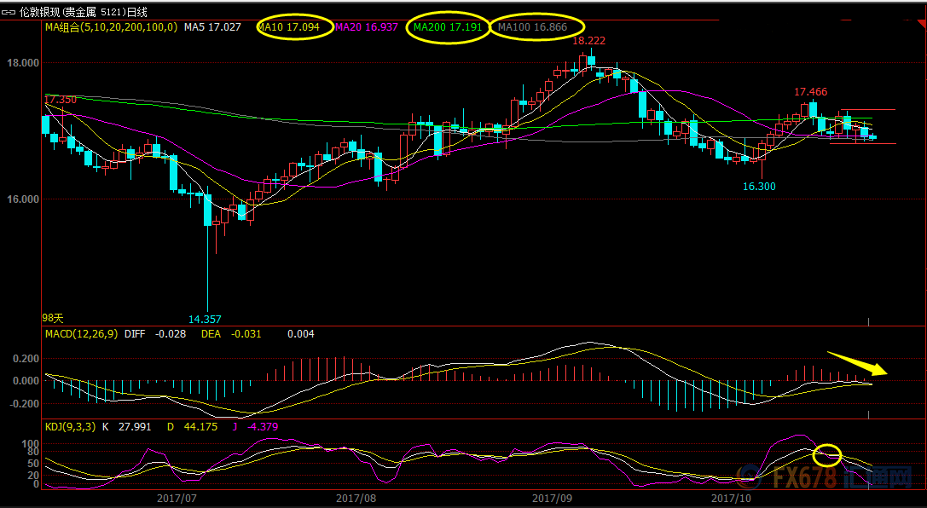927x508 pixels.
Task: Jump to the 2017/09 date marker
Action: [552, 499]
